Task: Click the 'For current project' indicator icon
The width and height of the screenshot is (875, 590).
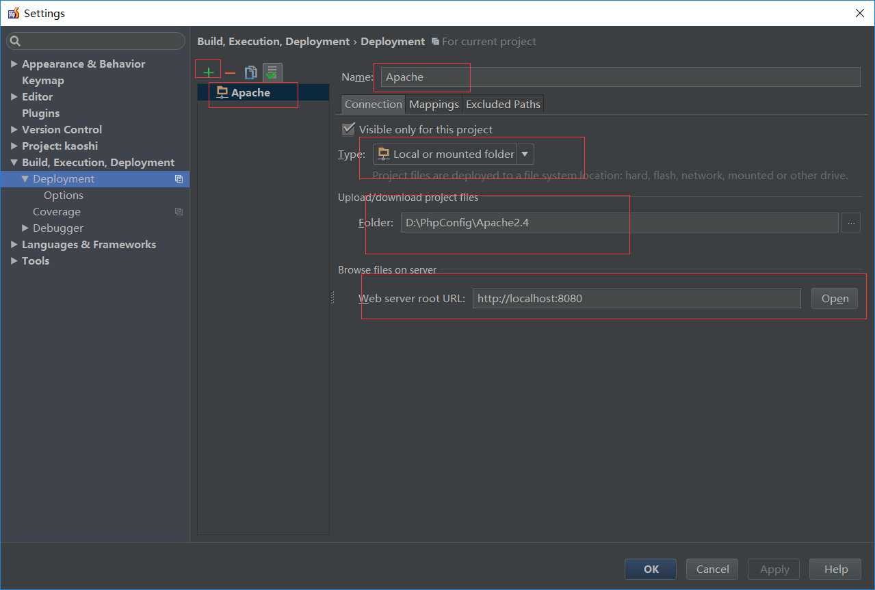Action: 435,42
